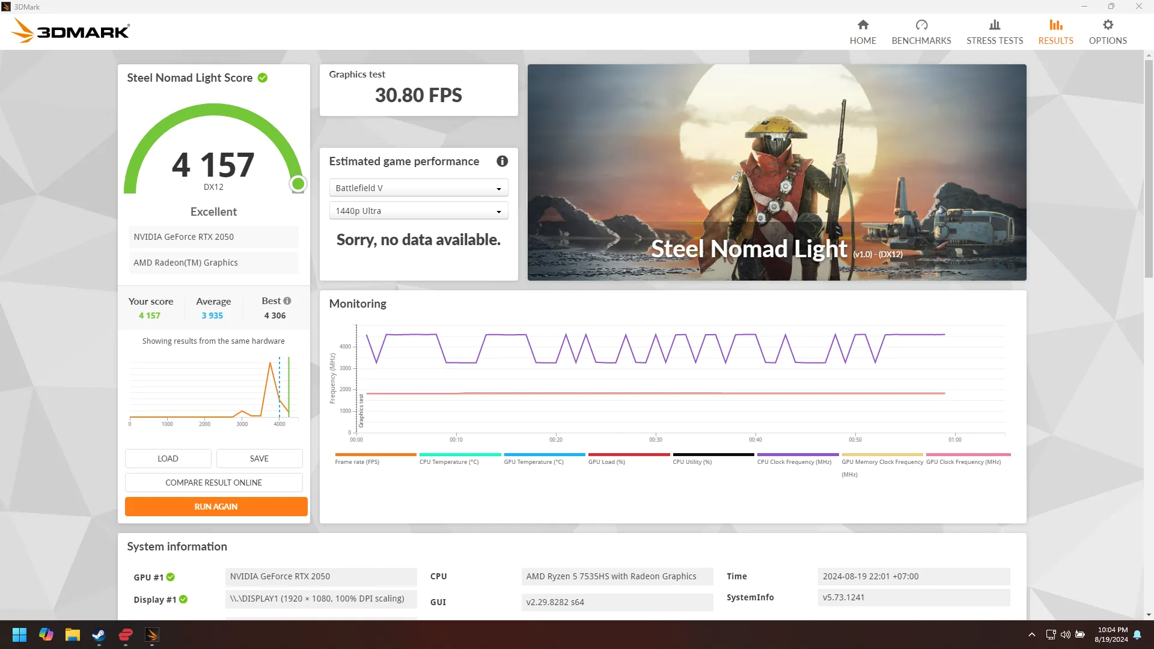The height and width of the screenshot is (649, 1154).
Task: Click the RUN AGAIN benchmark button
Action: (x=215, y=507)
